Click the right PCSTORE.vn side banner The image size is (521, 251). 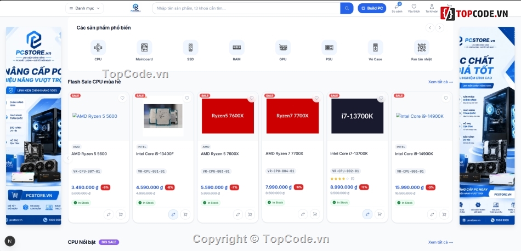pos(487,125)
